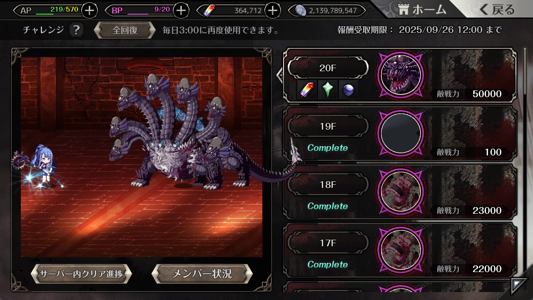This screenshot has height=300, width=533.
Task: Add BP with the plus icon
Action: (x=181, y=10)
